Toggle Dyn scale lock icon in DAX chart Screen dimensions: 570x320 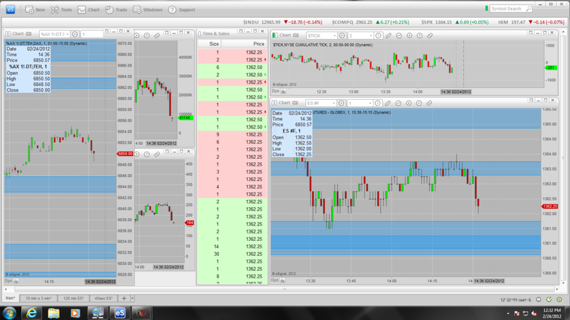coord(16,281)
